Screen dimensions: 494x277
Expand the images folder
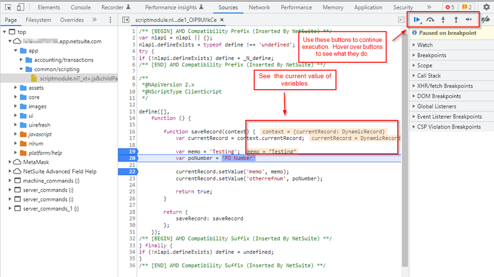pyautogui.click(x=15, y=106)
